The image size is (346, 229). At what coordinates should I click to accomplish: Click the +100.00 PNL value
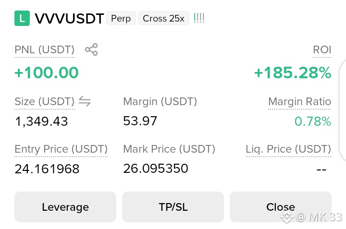pos(47,72)
